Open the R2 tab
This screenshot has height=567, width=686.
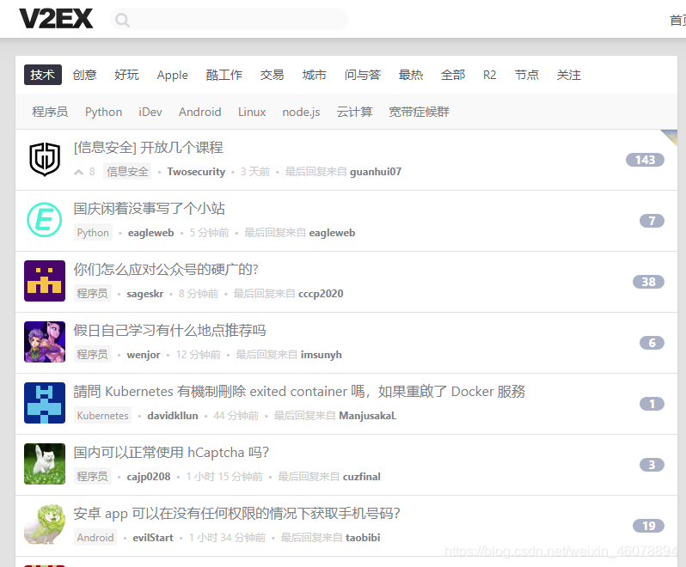point(489,75)
